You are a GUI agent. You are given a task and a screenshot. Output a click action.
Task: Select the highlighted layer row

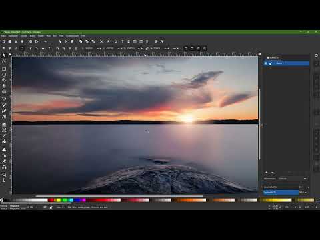coord(287,63)
